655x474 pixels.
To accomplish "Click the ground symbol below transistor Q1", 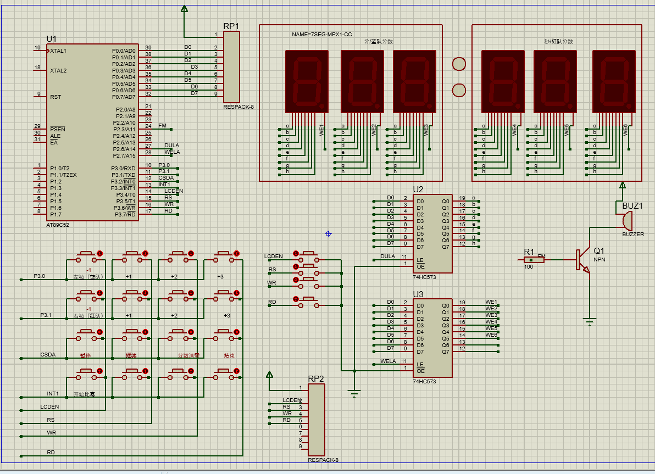I will (590, 321).
